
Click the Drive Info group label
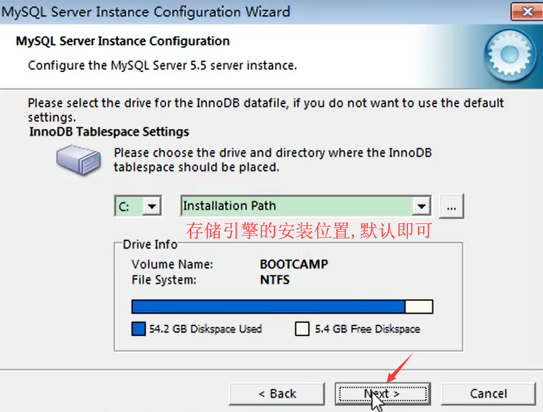pyautogui.click(x=150, y=244)
